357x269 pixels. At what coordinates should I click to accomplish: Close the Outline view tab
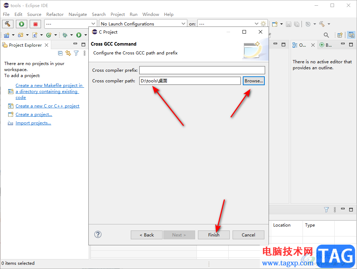313,45
